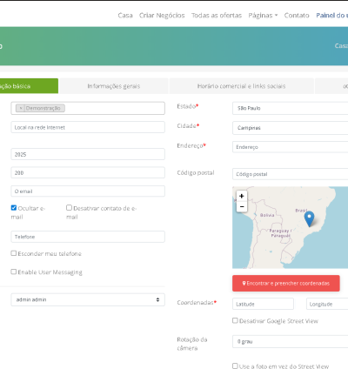Viewport: 348px width, 369px height.
Task: Open the Cidade Campinas selector
Action: (290, 128)
